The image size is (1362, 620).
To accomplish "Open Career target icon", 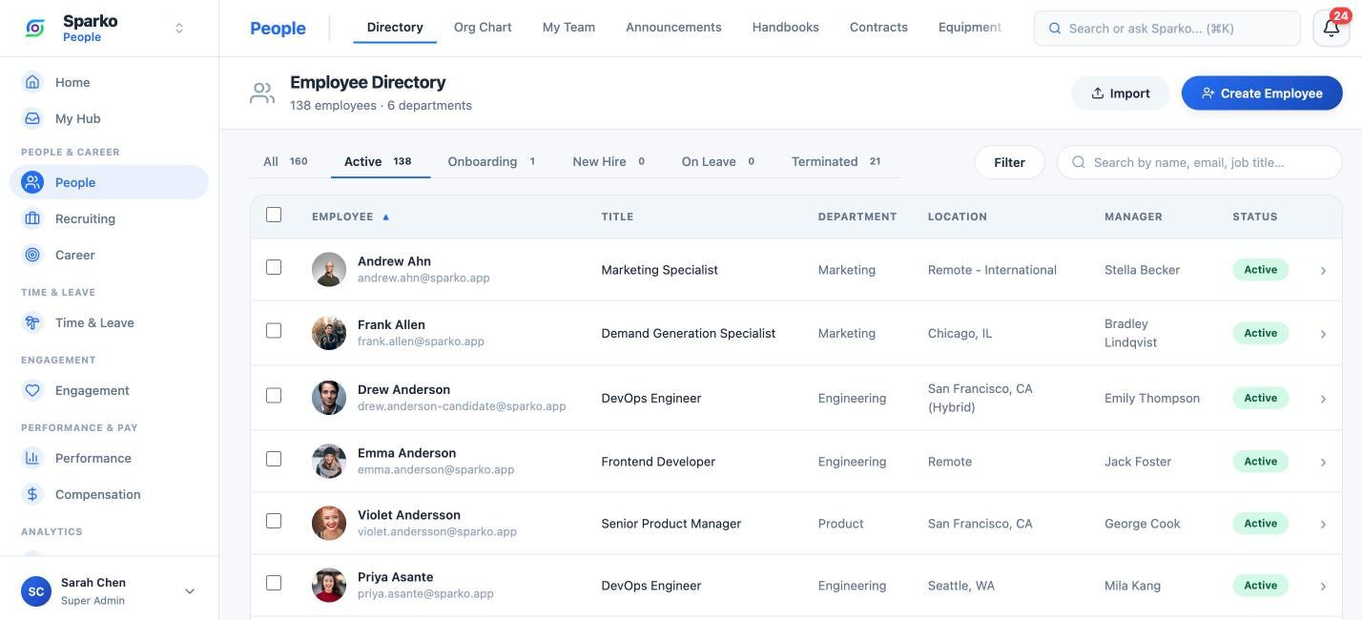I will pos(32,255).
